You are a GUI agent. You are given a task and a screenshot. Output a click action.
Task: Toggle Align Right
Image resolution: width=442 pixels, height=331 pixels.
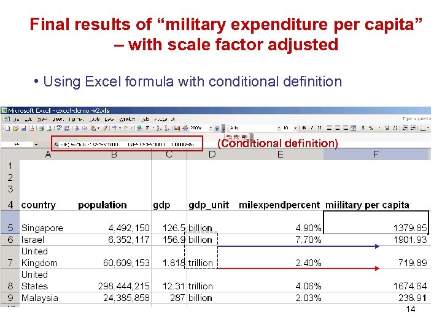(x=345, y=127)
